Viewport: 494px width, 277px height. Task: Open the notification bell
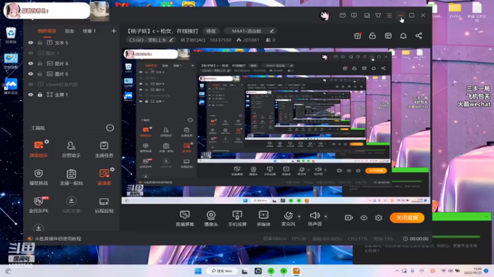pyautogui.click(x=403, y=36)
